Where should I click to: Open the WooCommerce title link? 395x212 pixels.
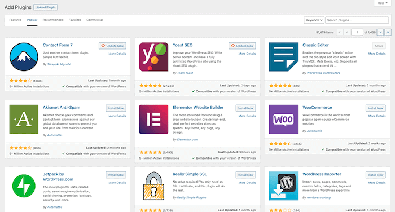tap(317, 108)
